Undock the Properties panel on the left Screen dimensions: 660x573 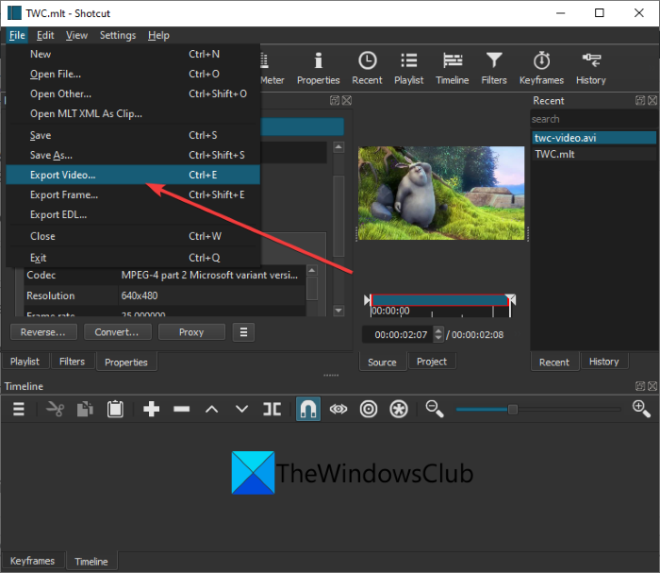coord(334,100)
